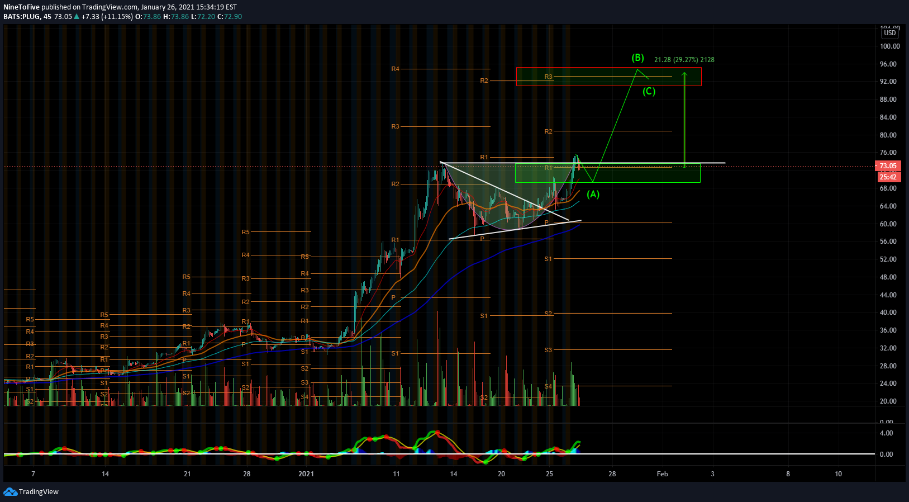Click 4.00 on the oscillator axis
This screenshot has width=909, height=502.
[x=886, y=433]
